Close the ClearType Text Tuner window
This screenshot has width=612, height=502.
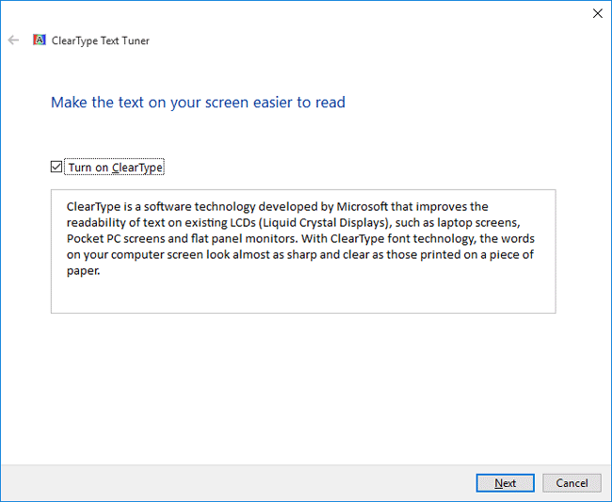(x=596, y=13)
